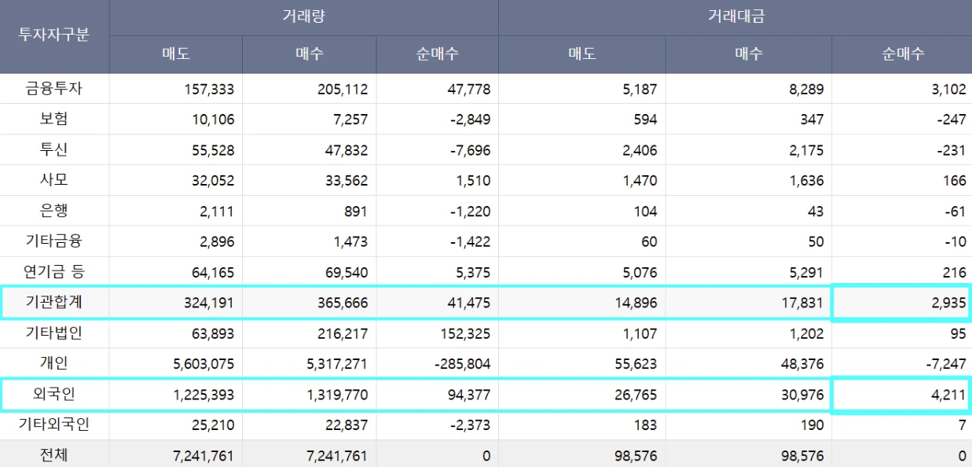Click the 거래대금 group header
The image size is (972, 467).
click(735, 17)
